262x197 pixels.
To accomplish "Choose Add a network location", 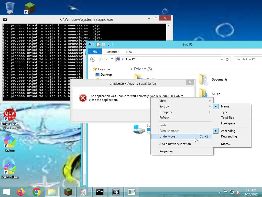I will (182, 144).
